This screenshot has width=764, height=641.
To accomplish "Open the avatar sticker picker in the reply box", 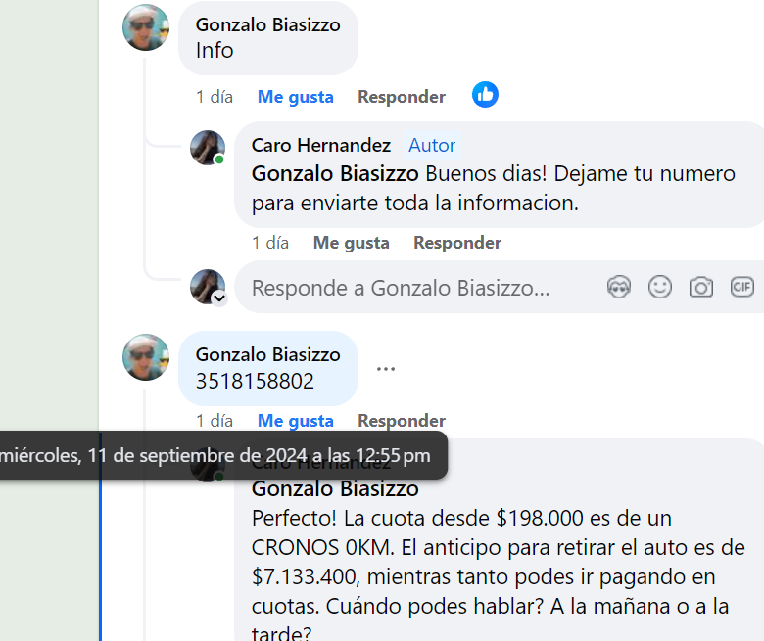I will click(619, 287).
